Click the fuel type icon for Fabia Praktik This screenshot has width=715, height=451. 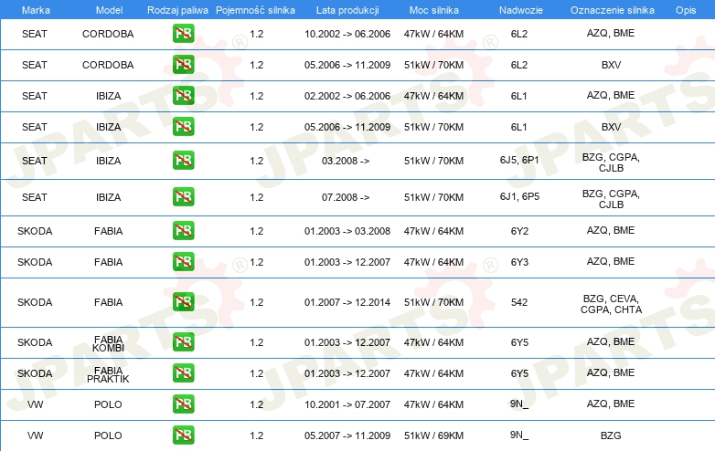pyautogui.click(x=183, y=373)
